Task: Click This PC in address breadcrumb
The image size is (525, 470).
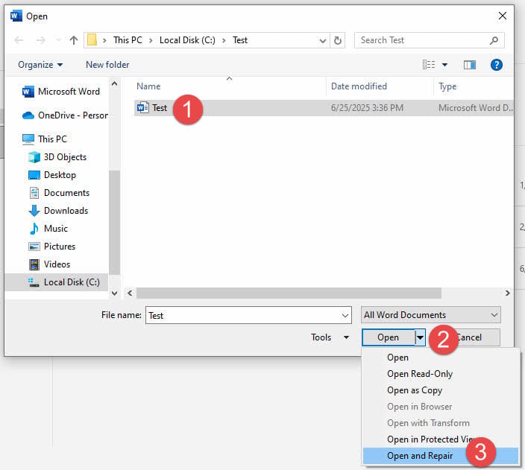Action: tap(128, 40)
